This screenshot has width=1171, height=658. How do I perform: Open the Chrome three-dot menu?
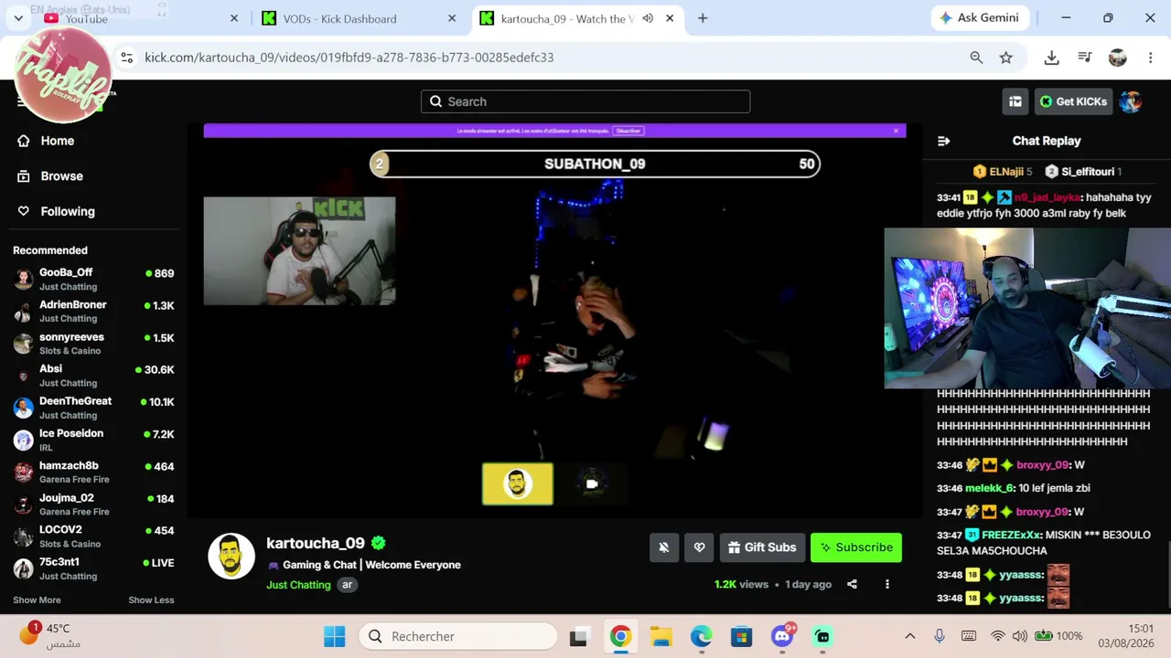coord(1150,58)
